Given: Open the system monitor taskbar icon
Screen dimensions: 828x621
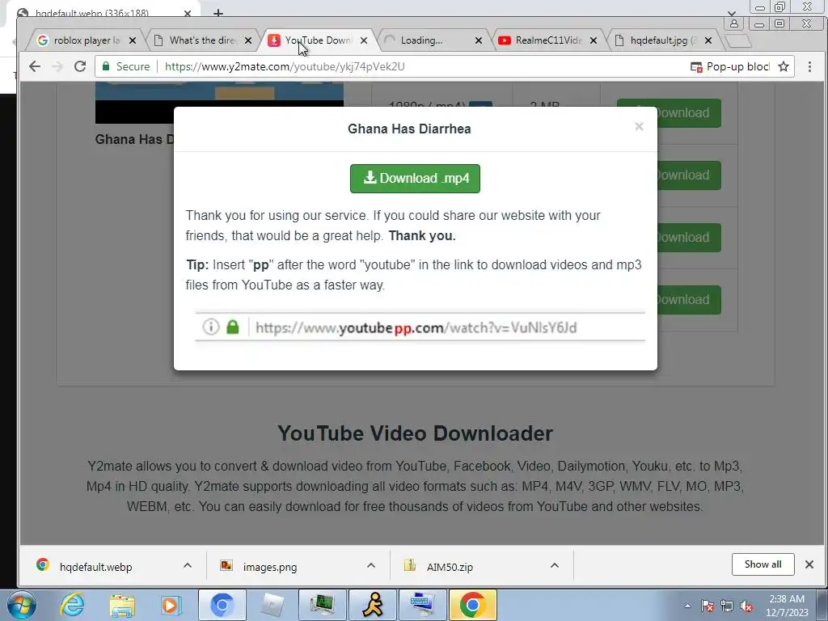Looking at the screenshot, I should pyautogui.click(x=322, y=605).
